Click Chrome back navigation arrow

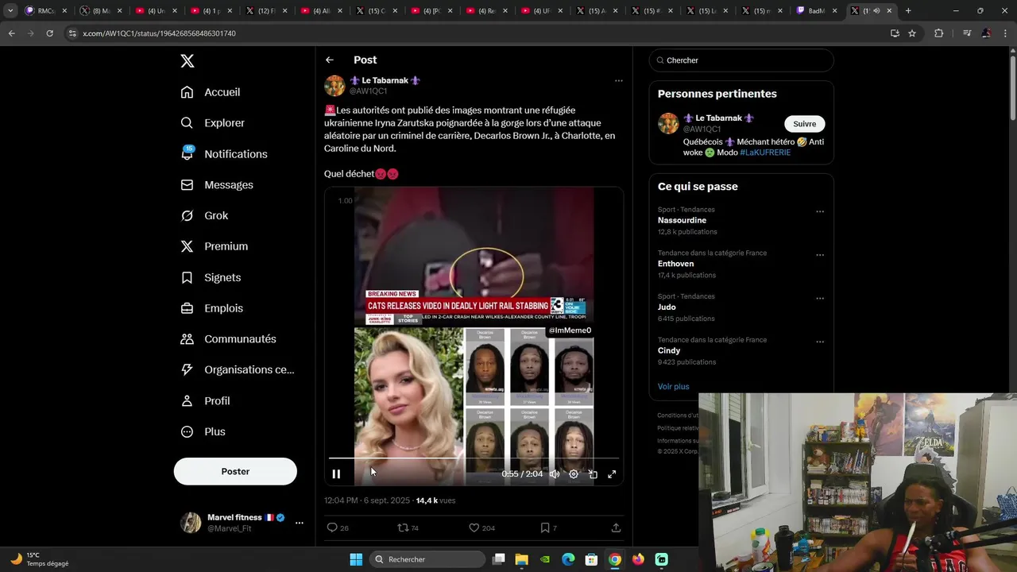click(x=11, y=33)
